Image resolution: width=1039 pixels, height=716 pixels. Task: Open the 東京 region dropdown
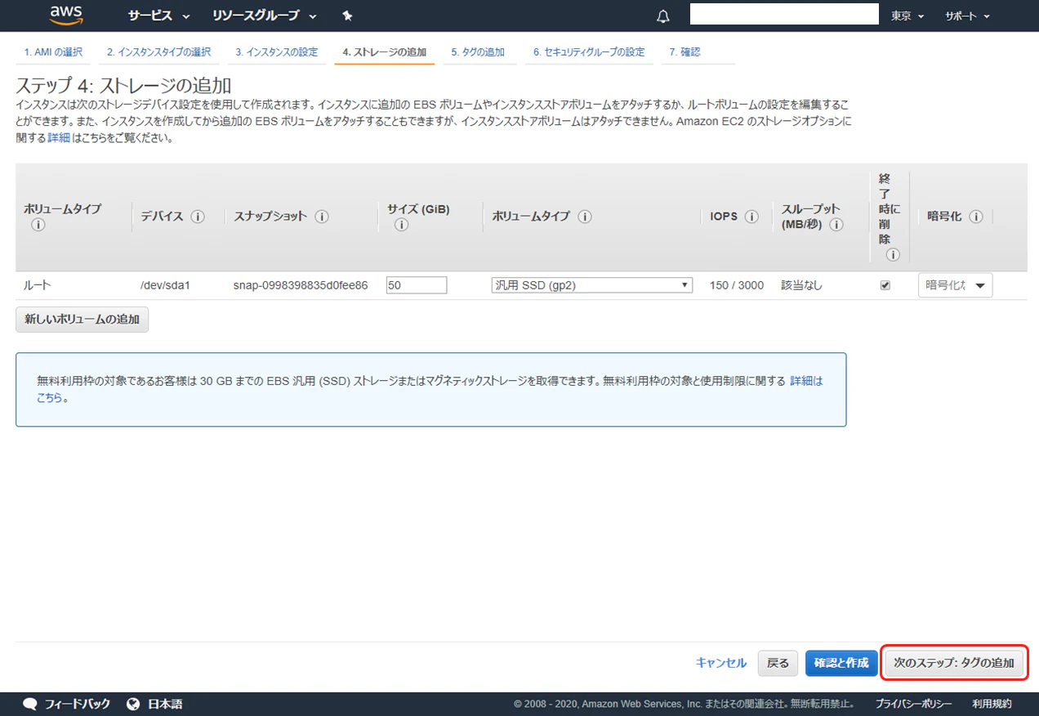(907, 16)
